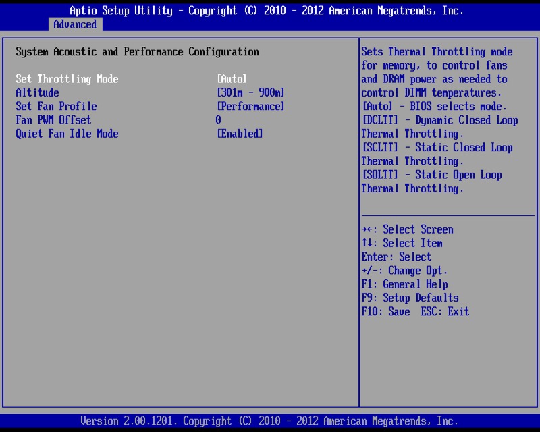Select the Quiet Fan Idle Mode label
540x432 pixels.
67,134
